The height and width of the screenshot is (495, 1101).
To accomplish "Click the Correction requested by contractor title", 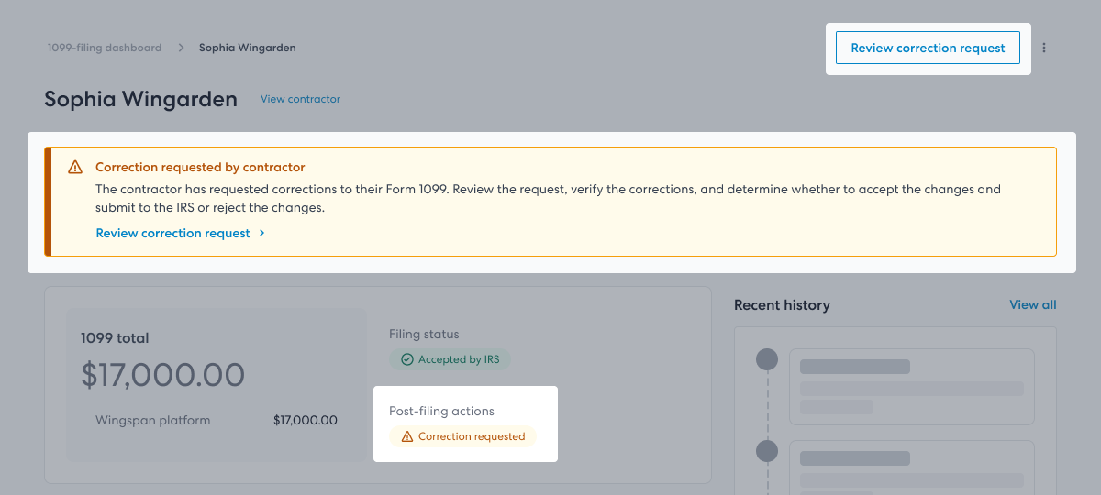I will coord(200,168).
